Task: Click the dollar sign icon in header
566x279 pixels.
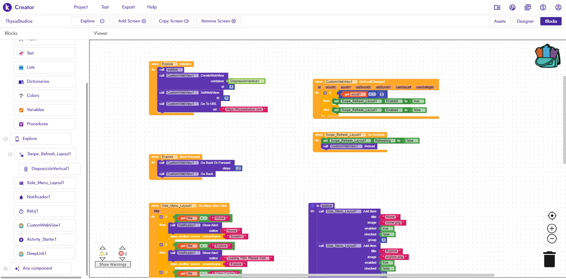Action: pos(543,7)
